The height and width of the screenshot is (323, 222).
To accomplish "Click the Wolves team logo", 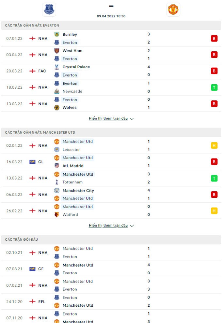I will (x=57, y=108).
